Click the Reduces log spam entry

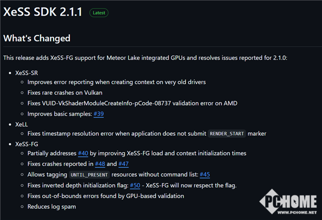pos(52,207)
